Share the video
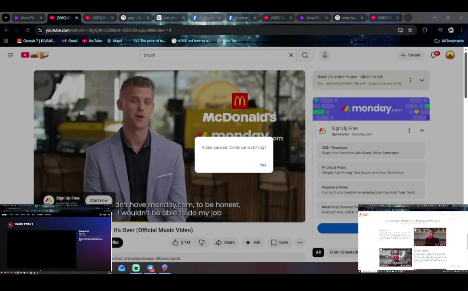 (225, 242)
